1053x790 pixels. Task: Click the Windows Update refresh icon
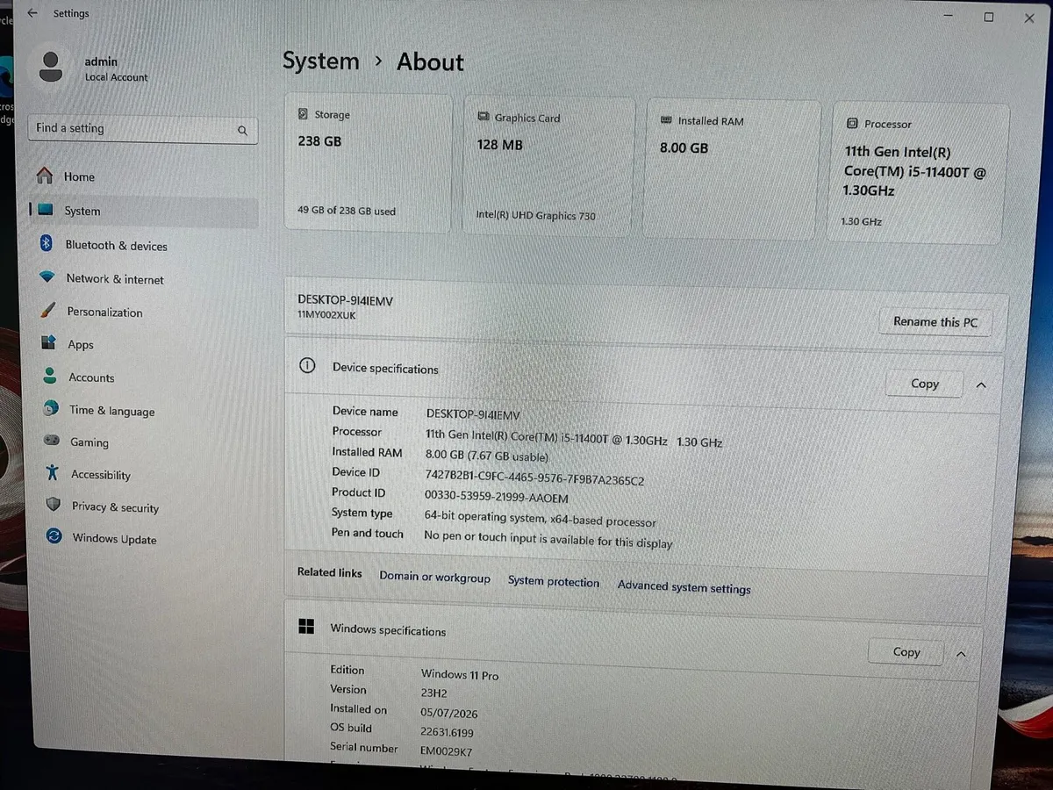click(x=54, y=536)
